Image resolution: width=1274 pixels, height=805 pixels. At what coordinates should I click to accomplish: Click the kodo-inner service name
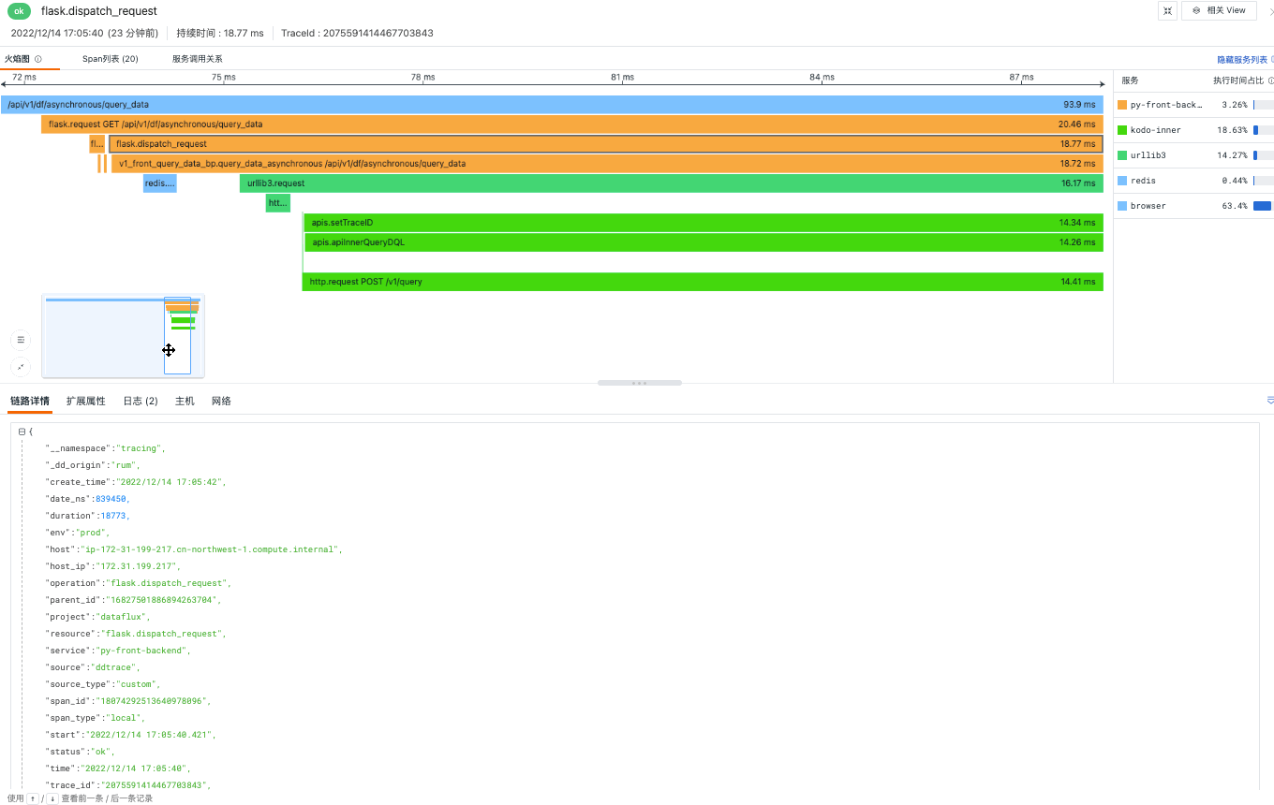[1155, 130]
